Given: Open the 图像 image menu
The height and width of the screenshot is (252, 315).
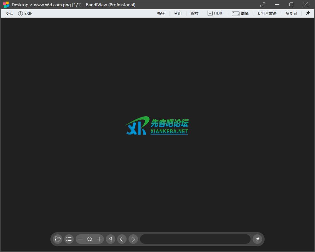Looking at the screenshot, I should tap(244, 13).
